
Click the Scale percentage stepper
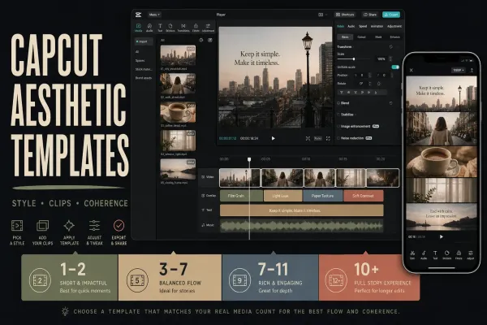390,58
